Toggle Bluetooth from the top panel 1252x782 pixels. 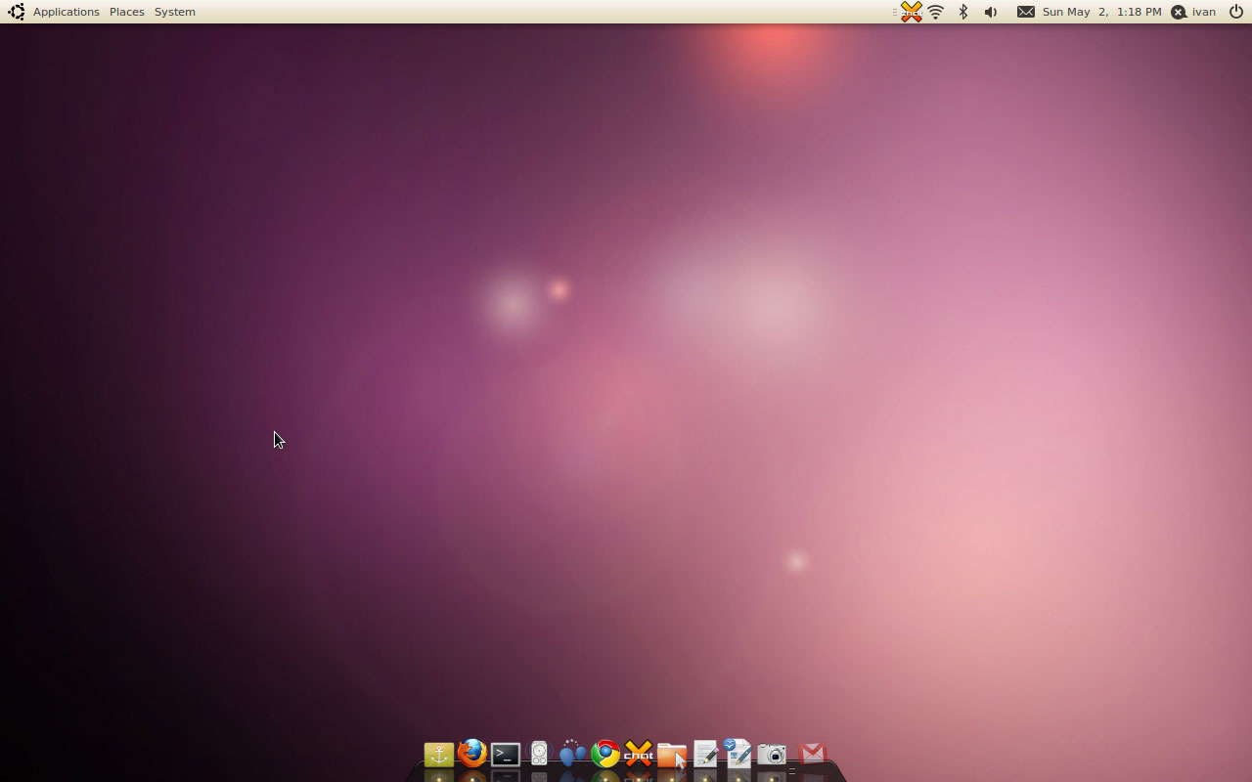(x=962, y=12)
